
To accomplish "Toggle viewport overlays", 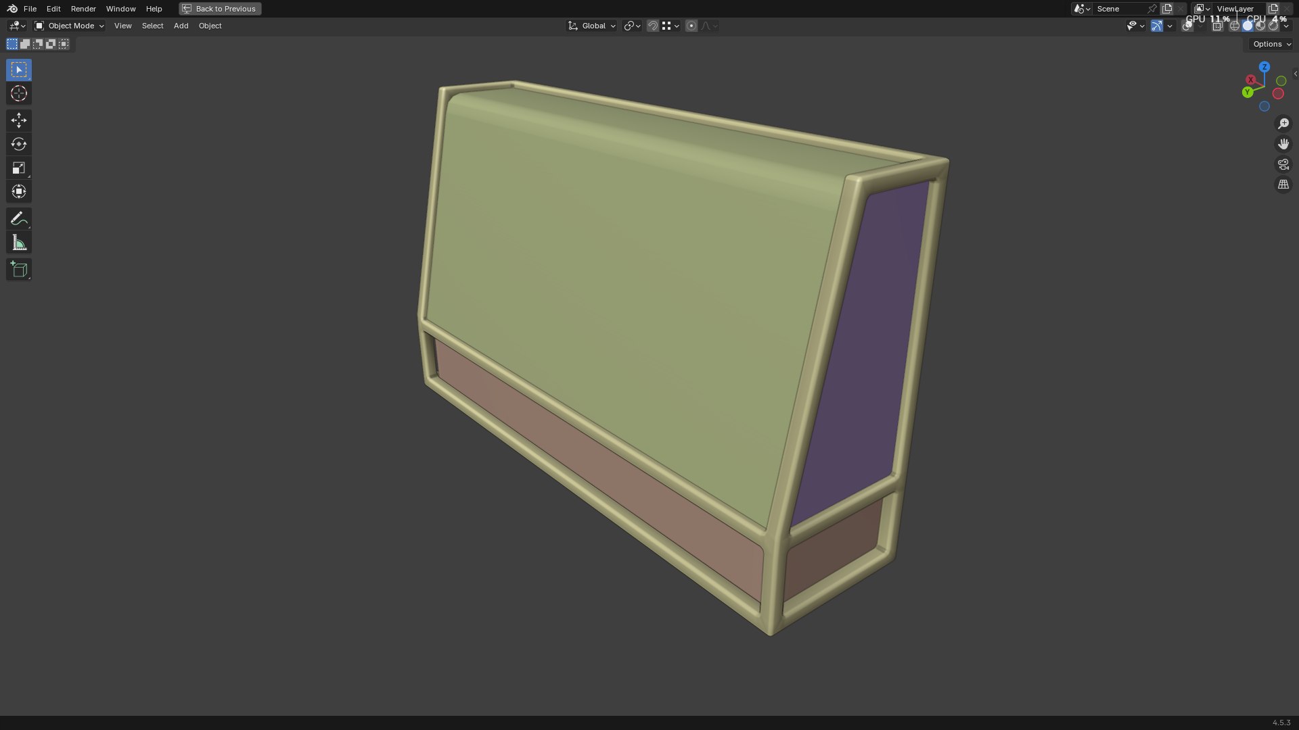I will [1187, 26].
